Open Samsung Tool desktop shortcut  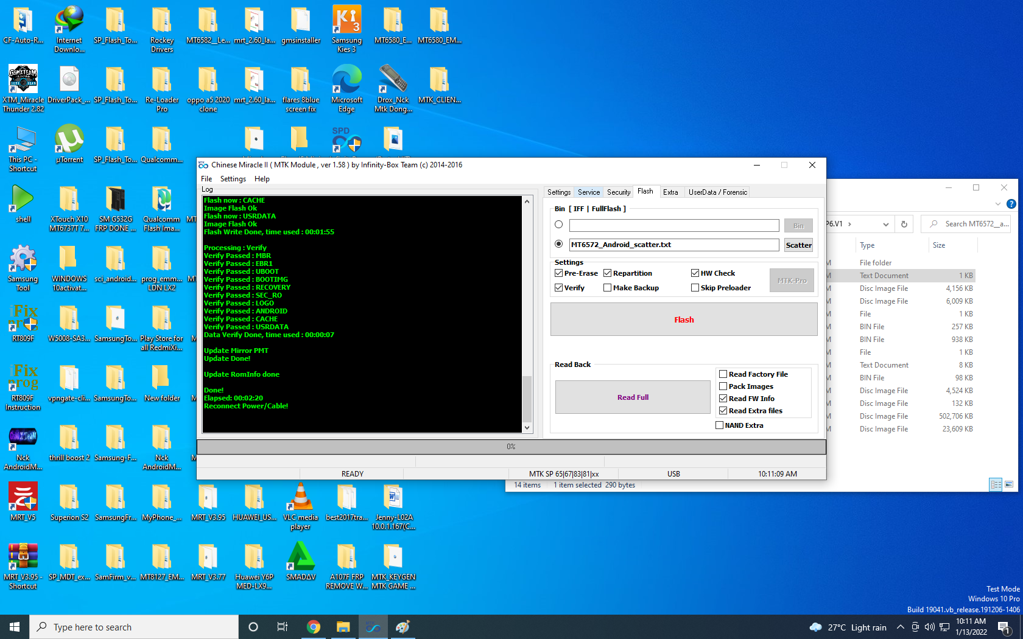click(x=23, y=267)
